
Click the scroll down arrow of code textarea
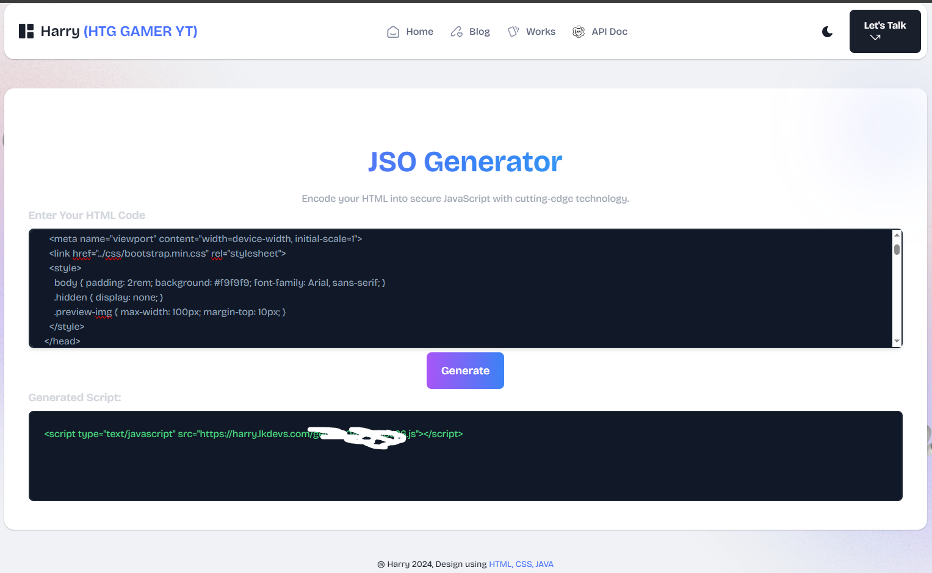[x=897, y=341]
